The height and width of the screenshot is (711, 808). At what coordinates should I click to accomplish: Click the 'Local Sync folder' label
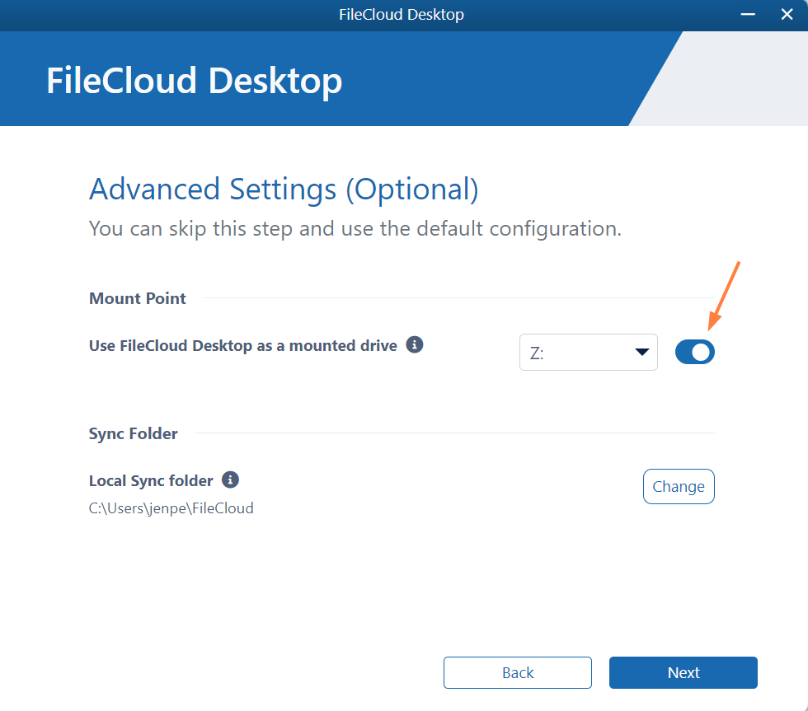pos(150,481)
